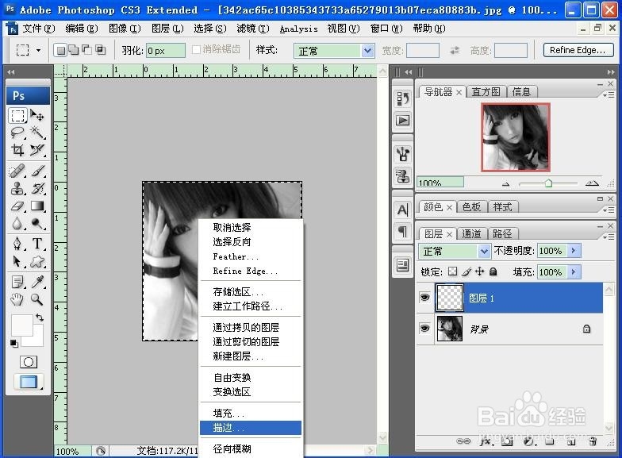
Task: Switch to the Channels tab
Action: pyautogui.click(x=471, y=233)
